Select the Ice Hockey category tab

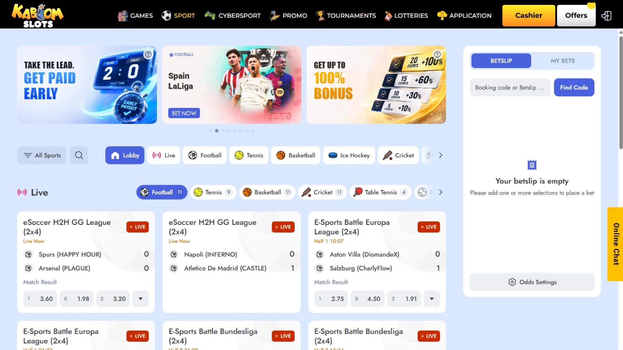point(349,155)
